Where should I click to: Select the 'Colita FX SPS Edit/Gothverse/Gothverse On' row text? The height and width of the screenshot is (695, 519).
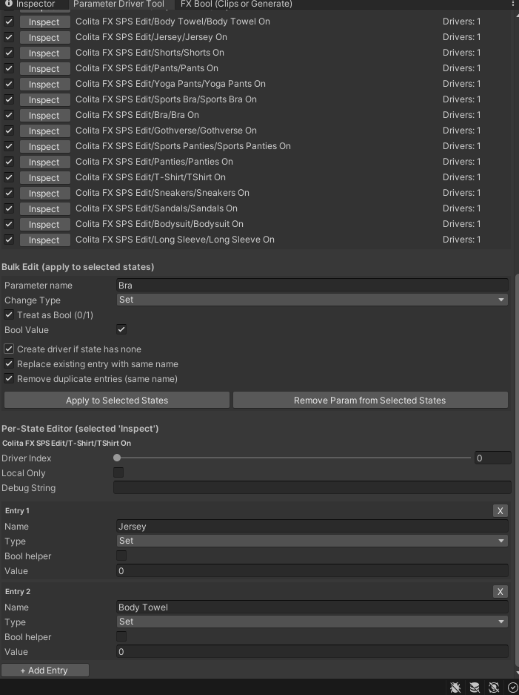tap(166, 131)
